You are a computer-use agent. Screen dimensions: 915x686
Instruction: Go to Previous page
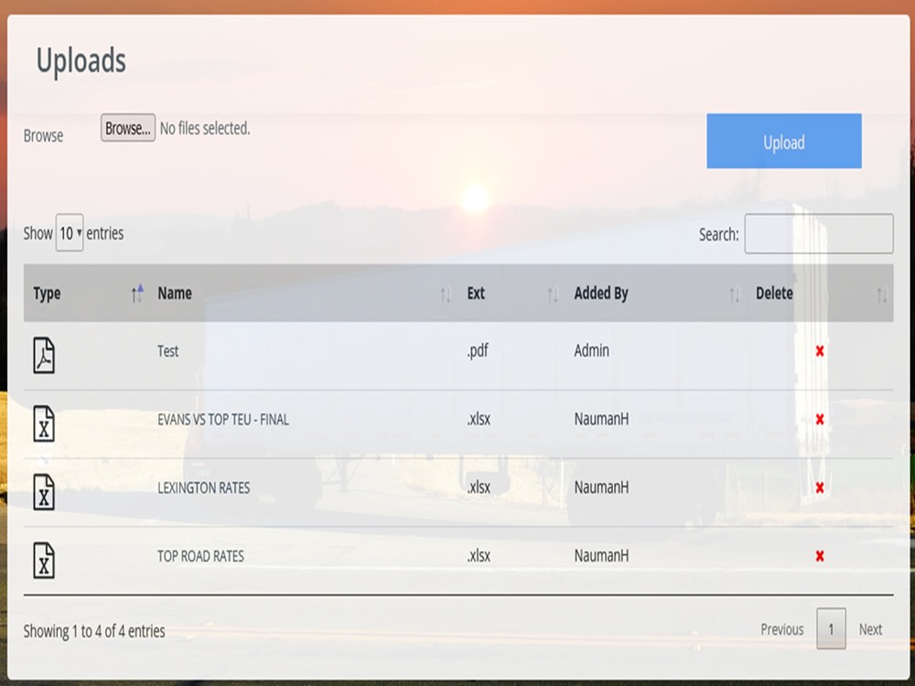click(x=782, y=629)
